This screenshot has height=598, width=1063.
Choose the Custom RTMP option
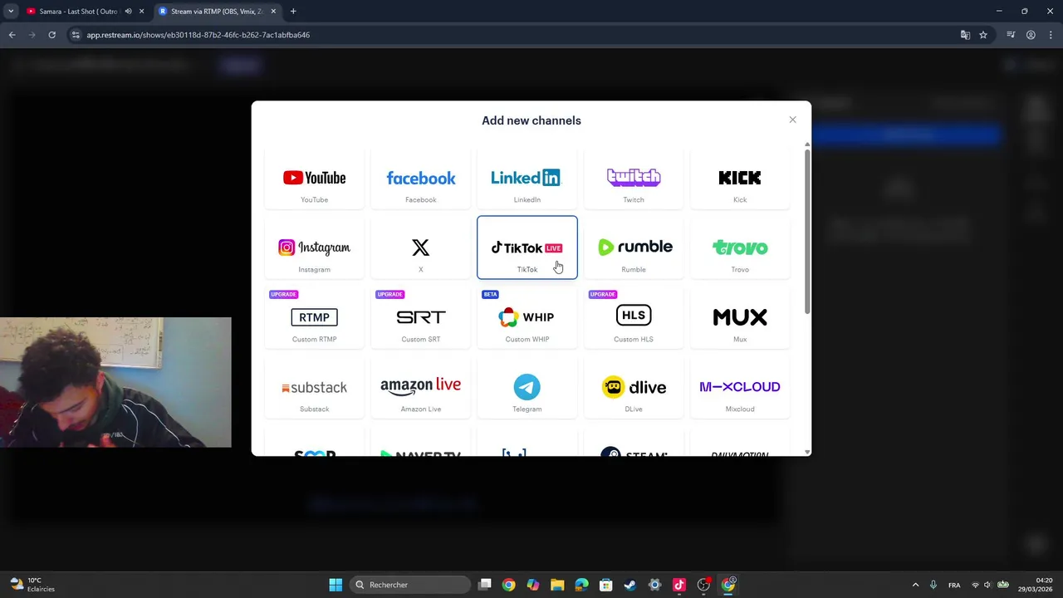[314, 317]
